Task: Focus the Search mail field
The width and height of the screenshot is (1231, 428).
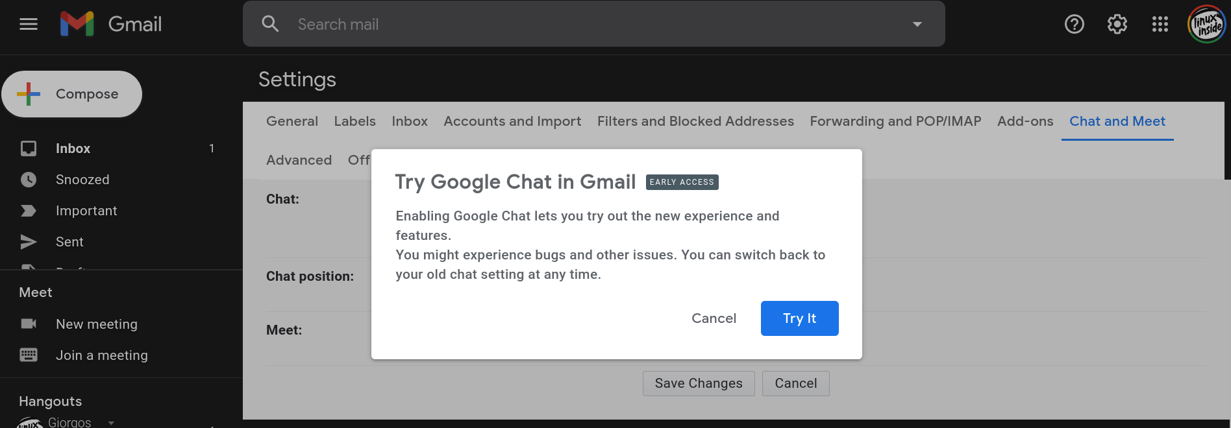Action: (594, 24)
